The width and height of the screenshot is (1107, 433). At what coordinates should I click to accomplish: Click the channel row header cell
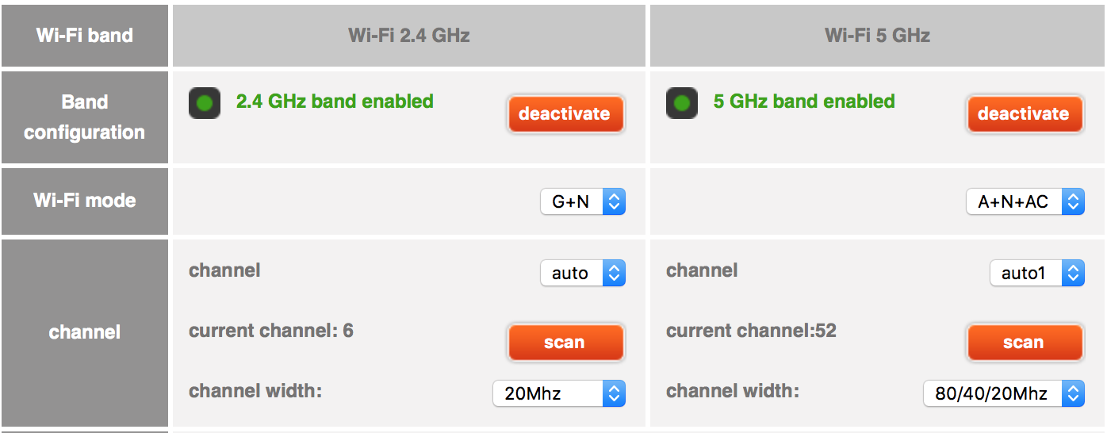click(x=85, y=332)
